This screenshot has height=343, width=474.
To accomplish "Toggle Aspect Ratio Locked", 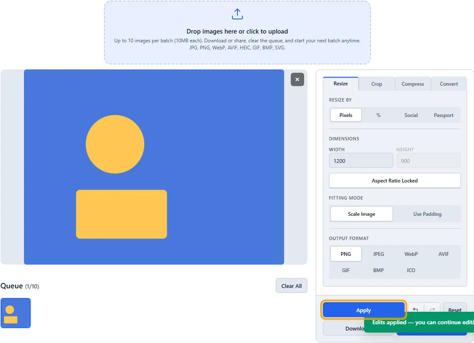I will point(395,181).
